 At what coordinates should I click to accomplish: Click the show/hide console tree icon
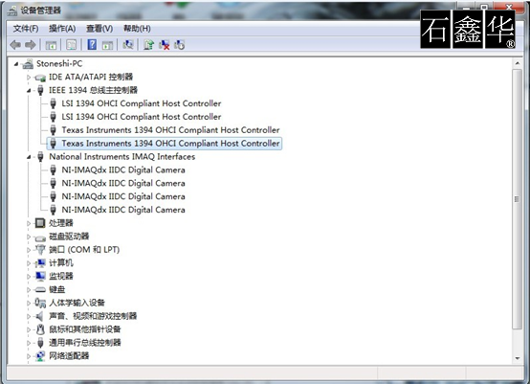click(x=51, y=45)
